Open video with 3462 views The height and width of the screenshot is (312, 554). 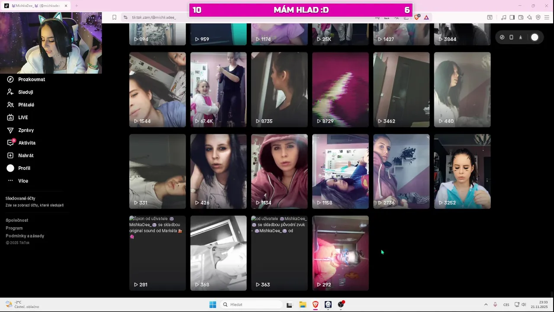click(x=402, y=90)
